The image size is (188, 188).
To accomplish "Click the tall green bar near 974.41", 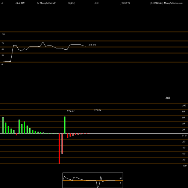I will [x=65, y=125].
